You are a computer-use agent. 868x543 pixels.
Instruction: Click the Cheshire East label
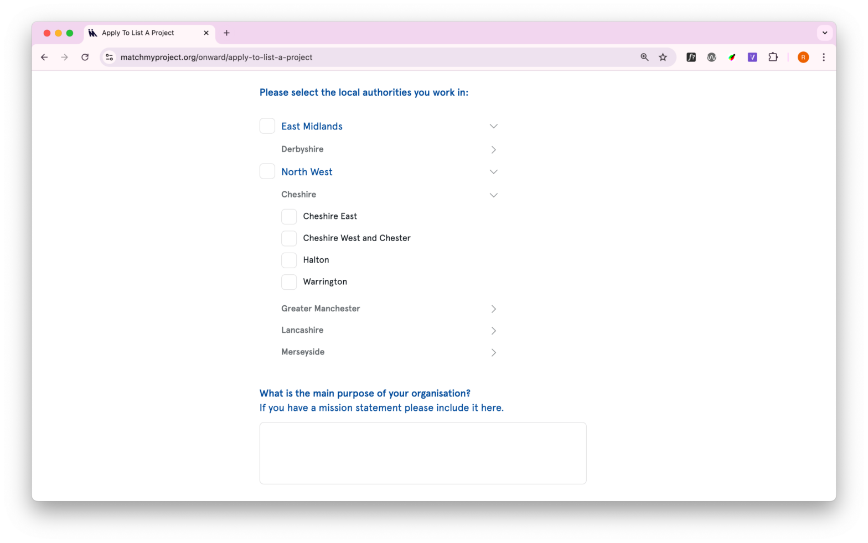point(330,216)
